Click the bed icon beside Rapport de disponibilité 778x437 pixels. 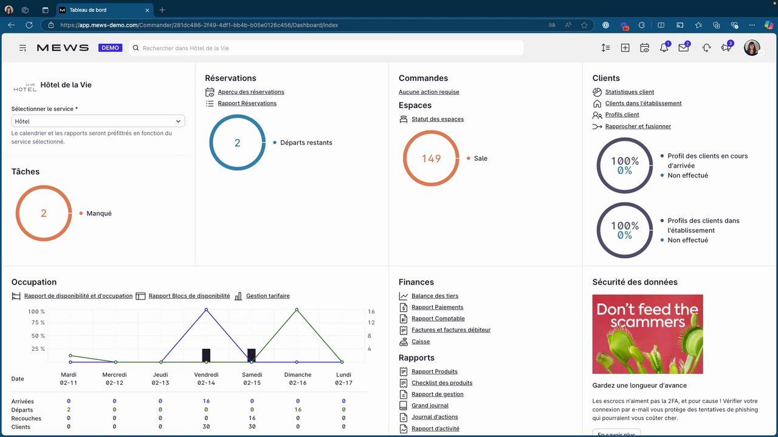coord(16,296)
